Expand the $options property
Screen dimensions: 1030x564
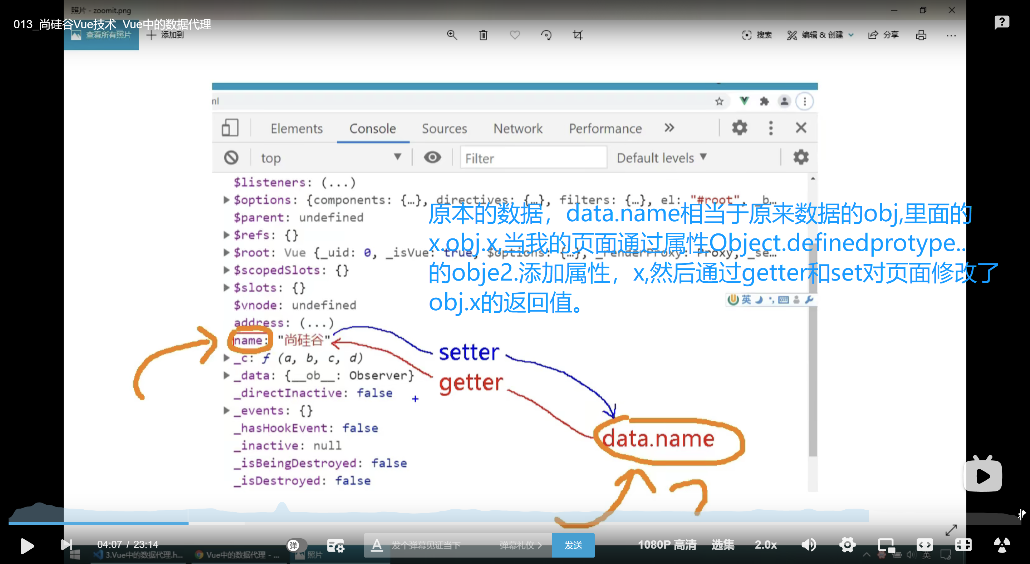[x=226, y=199]
